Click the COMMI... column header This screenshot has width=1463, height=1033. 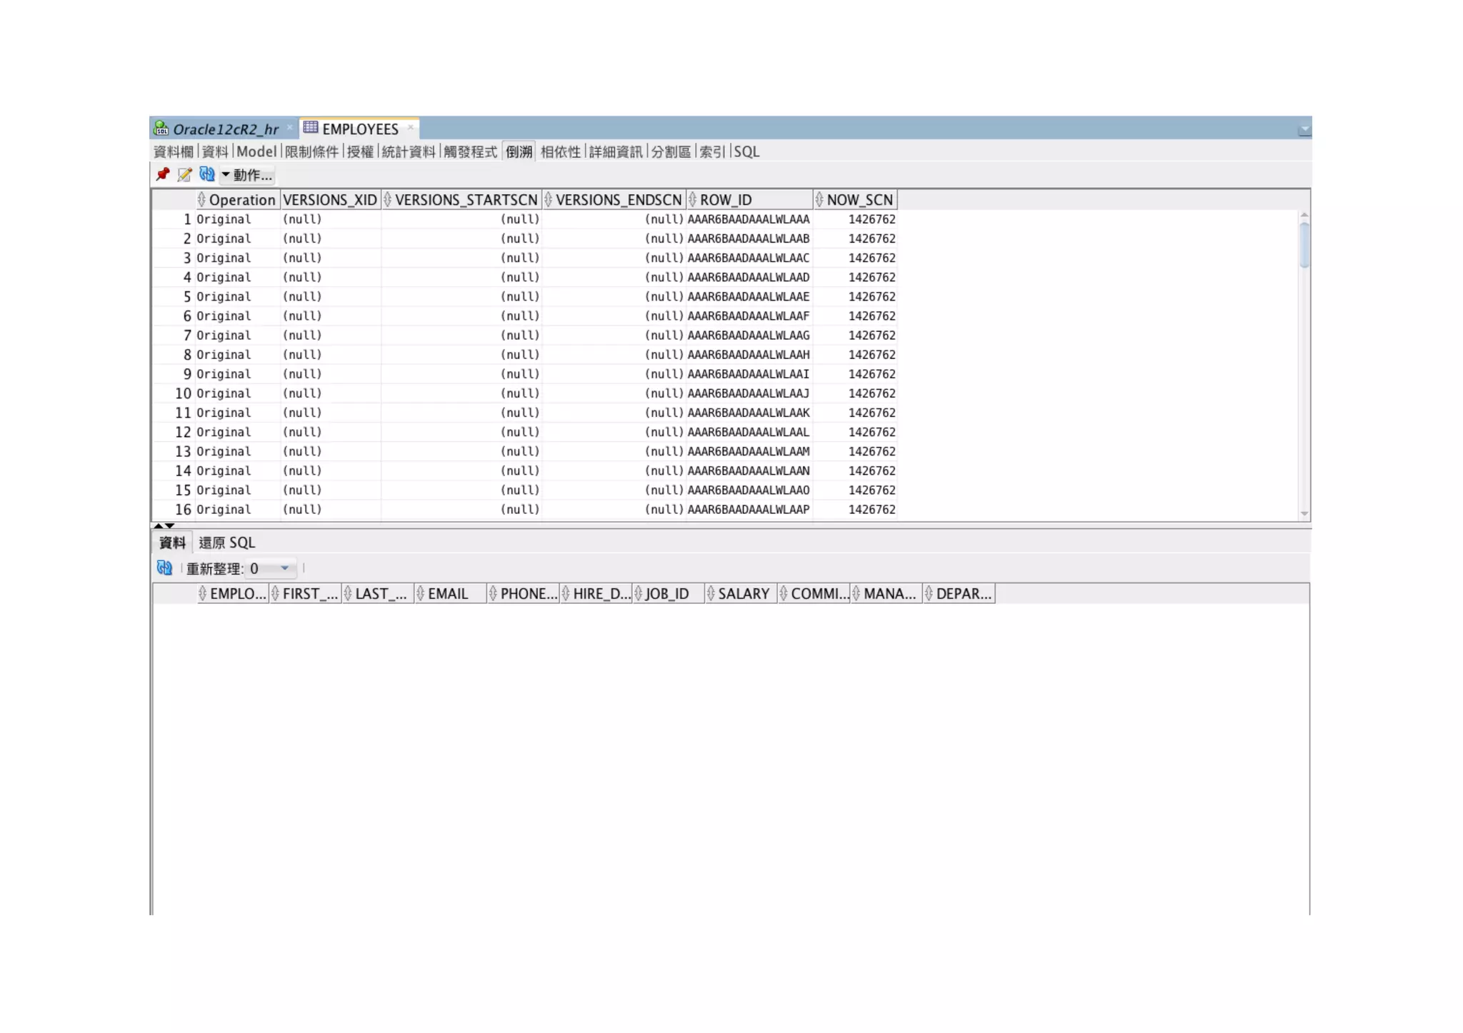[x=814, y=594]
